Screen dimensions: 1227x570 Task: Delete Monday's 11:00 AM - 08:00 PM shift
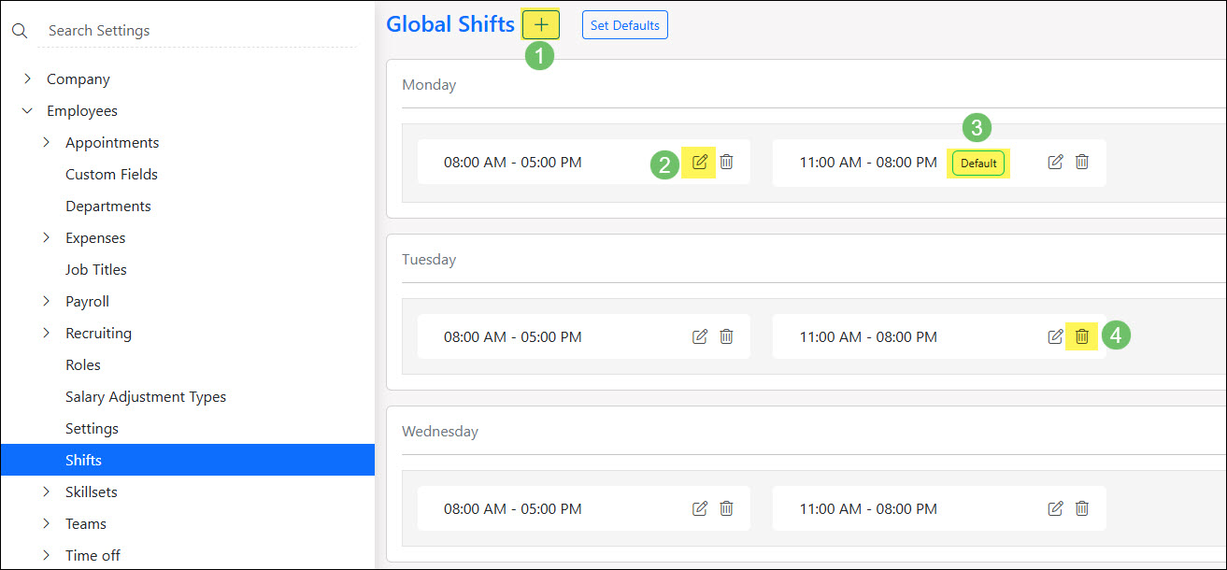(x=1081, y=163)
